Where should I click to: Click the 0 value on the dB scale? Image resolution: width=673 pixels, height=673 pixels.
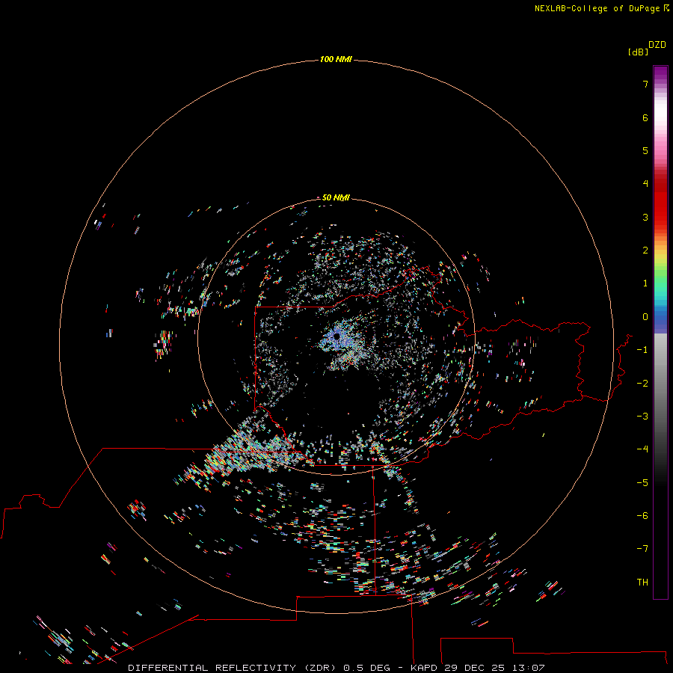(645, 317)
